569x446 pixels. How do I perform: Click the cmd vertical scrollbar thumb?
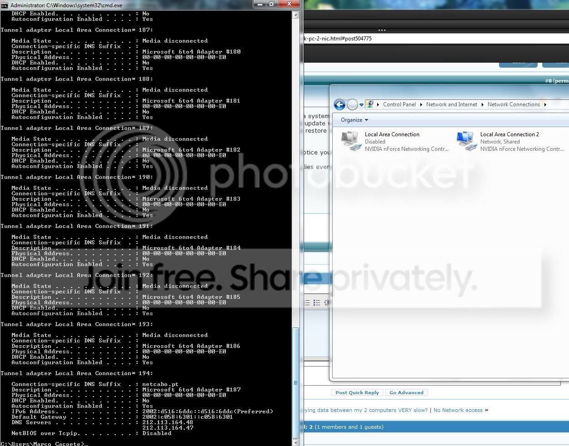(295, 382)
